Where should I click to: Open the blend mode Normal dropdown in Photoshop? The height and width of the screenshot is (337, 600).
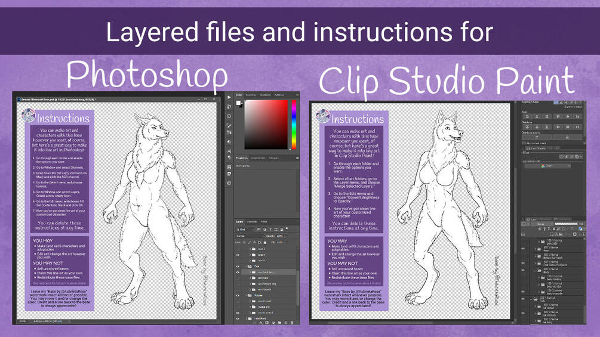coord(250,236)
